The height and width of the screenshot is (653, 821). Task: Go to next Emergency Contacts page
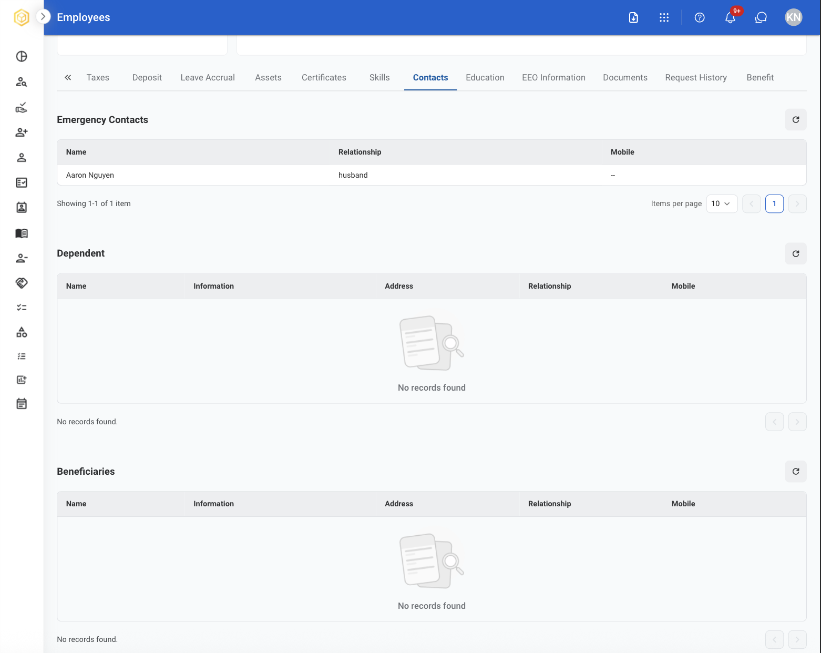tap(797, 203)
